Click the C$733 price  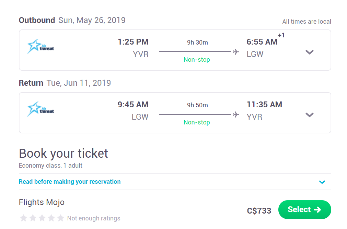(259, 210)
